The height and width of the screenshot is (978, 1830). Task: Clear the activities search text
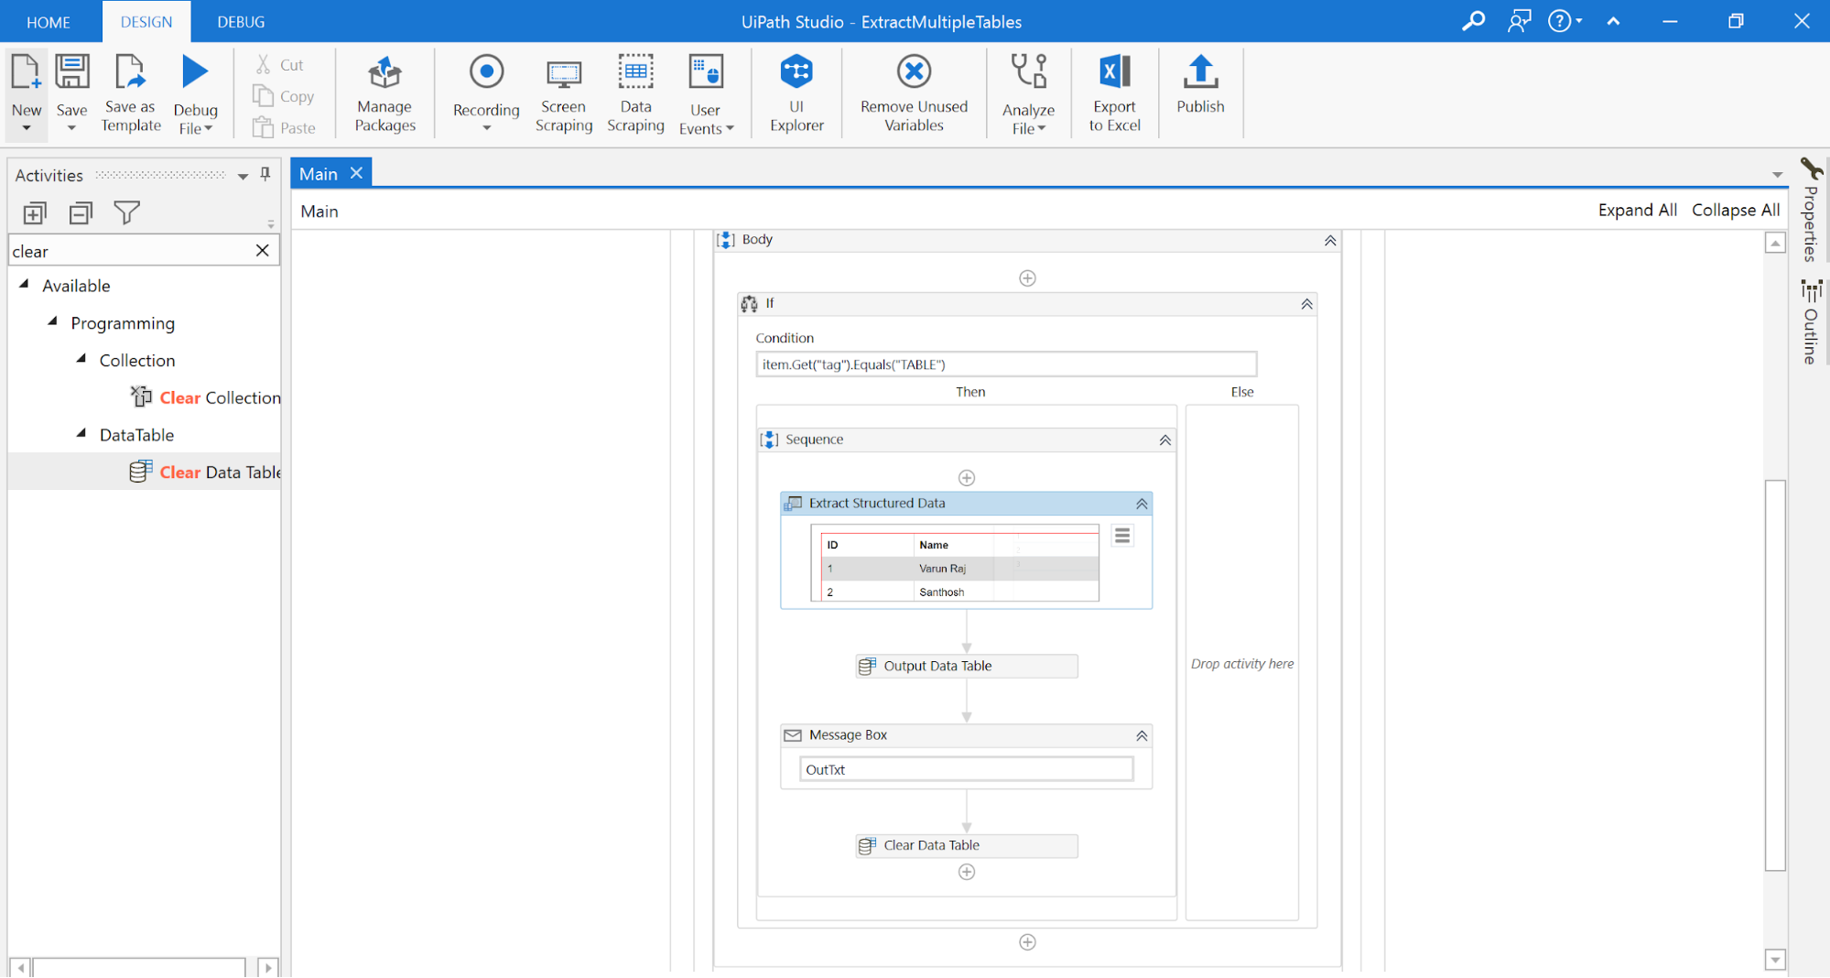263,251
